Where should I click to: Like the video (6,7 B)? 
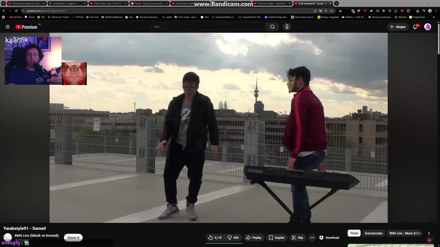point(215,237)
